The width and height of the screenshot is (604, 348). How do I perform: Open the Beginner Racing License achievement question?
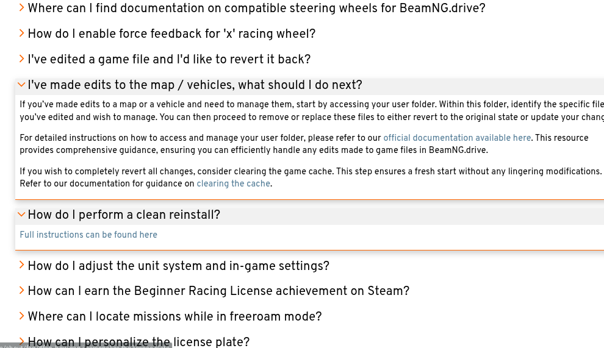click(218, 291)
